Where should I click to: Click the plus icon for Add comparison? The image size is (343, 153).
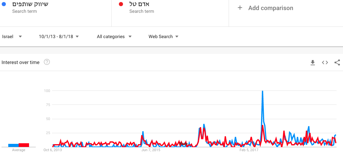point(240,8)
